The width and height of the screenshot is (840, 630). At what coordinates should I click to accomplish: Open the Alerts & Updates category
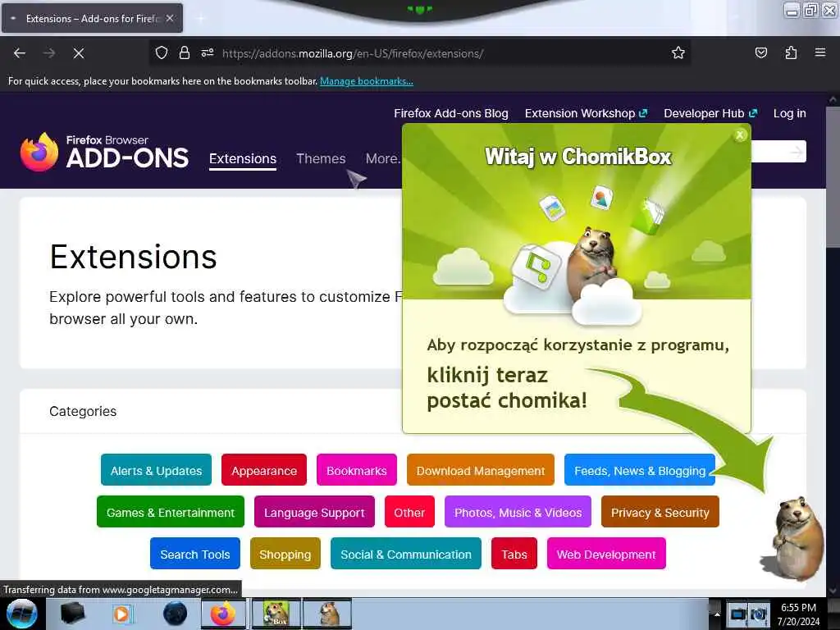tap(156, 470)
